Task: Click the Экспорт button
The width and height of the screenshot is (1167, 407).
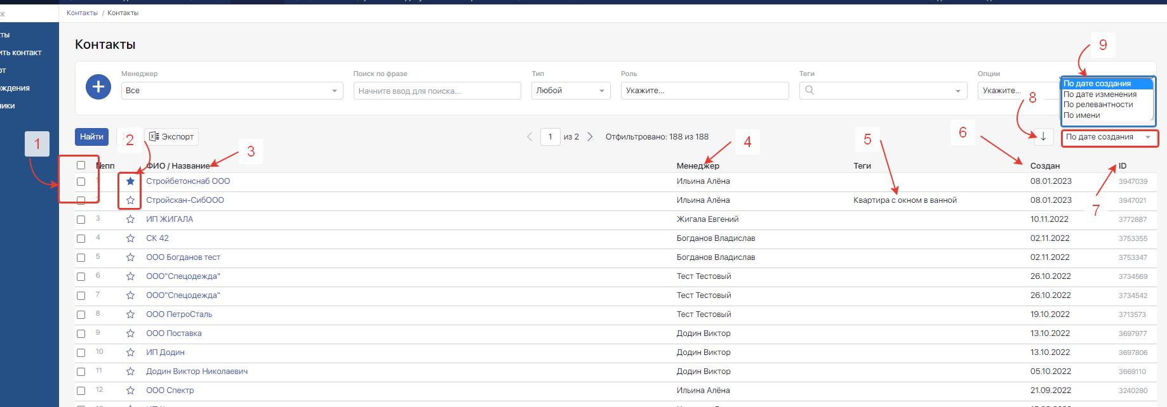Action: (171, 137)
